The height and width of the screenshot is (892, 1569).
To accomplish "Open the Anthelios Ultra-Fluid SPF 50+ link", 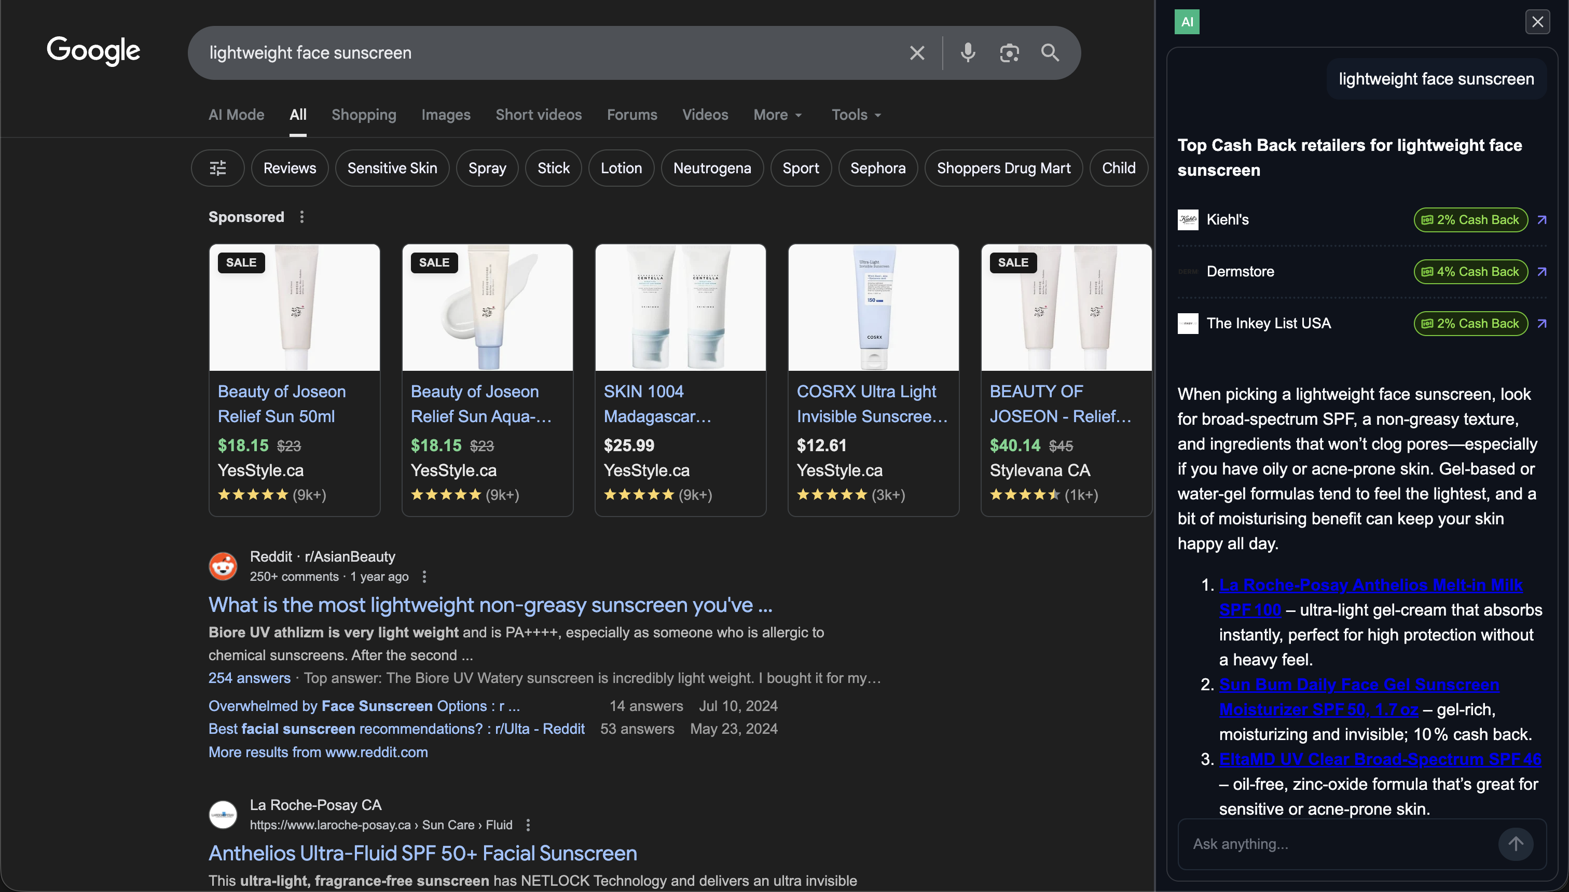I will (x=422, y=852).
